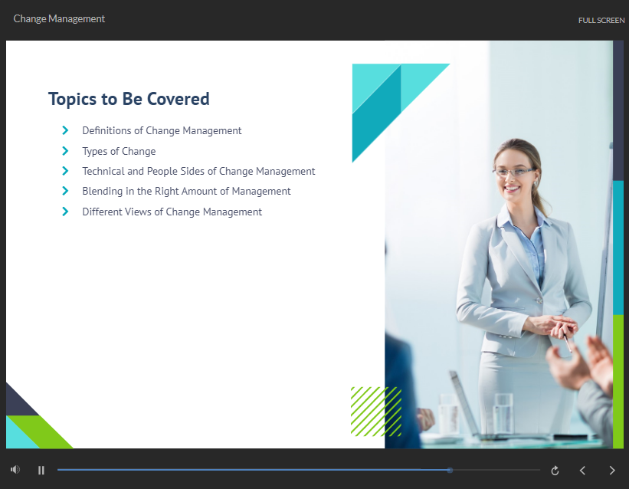Go to the previous slide arrow
The image size is (629, 489).
(582, 470)
